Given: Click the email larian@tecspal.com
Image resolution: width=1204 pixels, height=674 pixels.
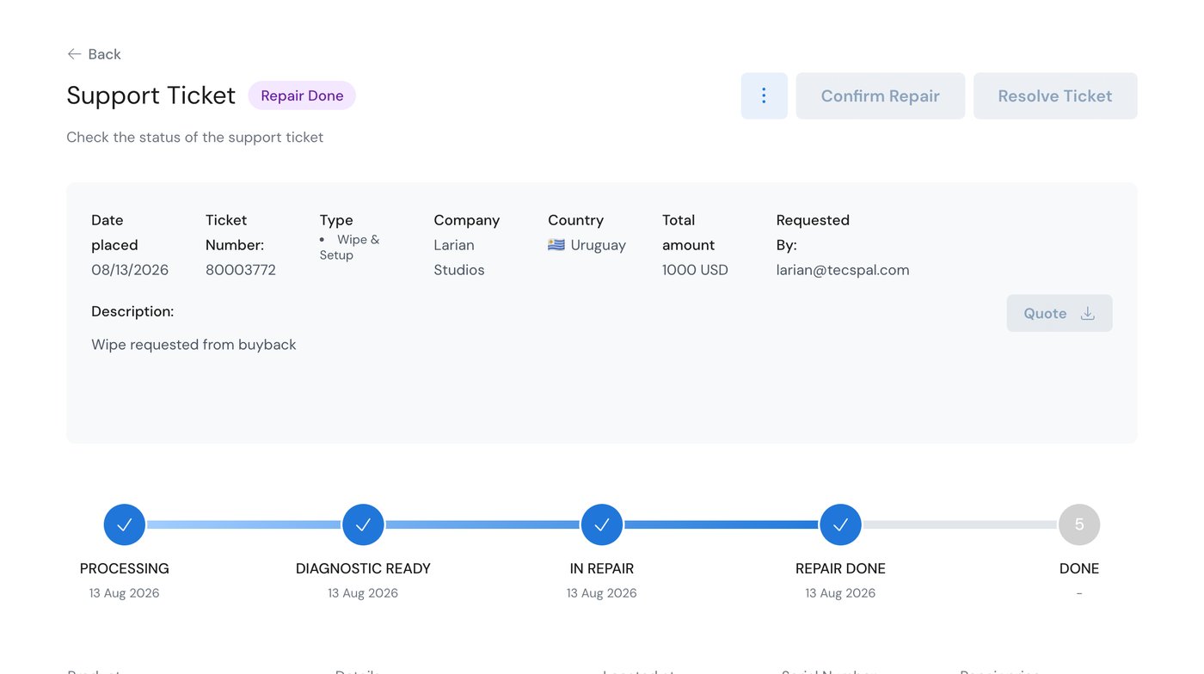Looking at the screenshot, I should (843, 270).
